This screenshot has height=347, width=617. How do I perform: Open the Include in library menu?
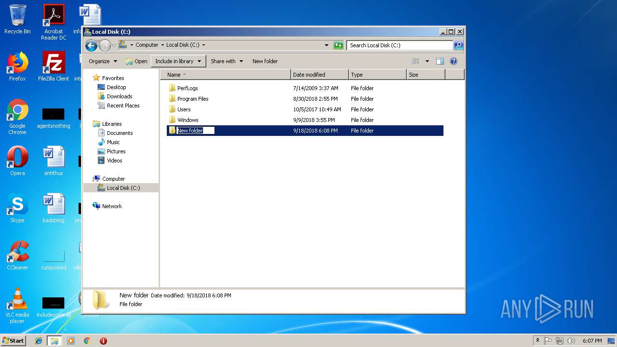point(178,61)
